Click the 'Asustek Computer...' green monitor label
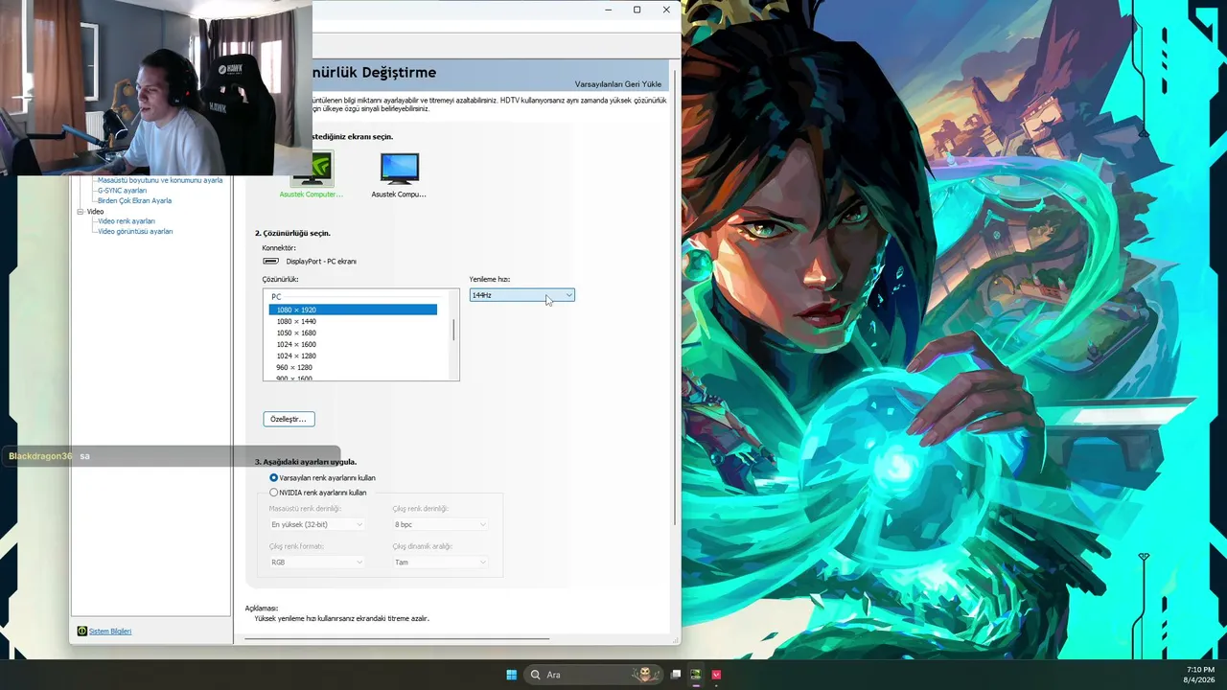This screenshot has height=690, width=1227. [x=311, y=195]
